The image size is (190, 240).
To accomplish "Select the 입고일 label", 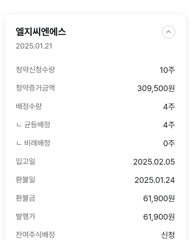I will coord(25,161).
